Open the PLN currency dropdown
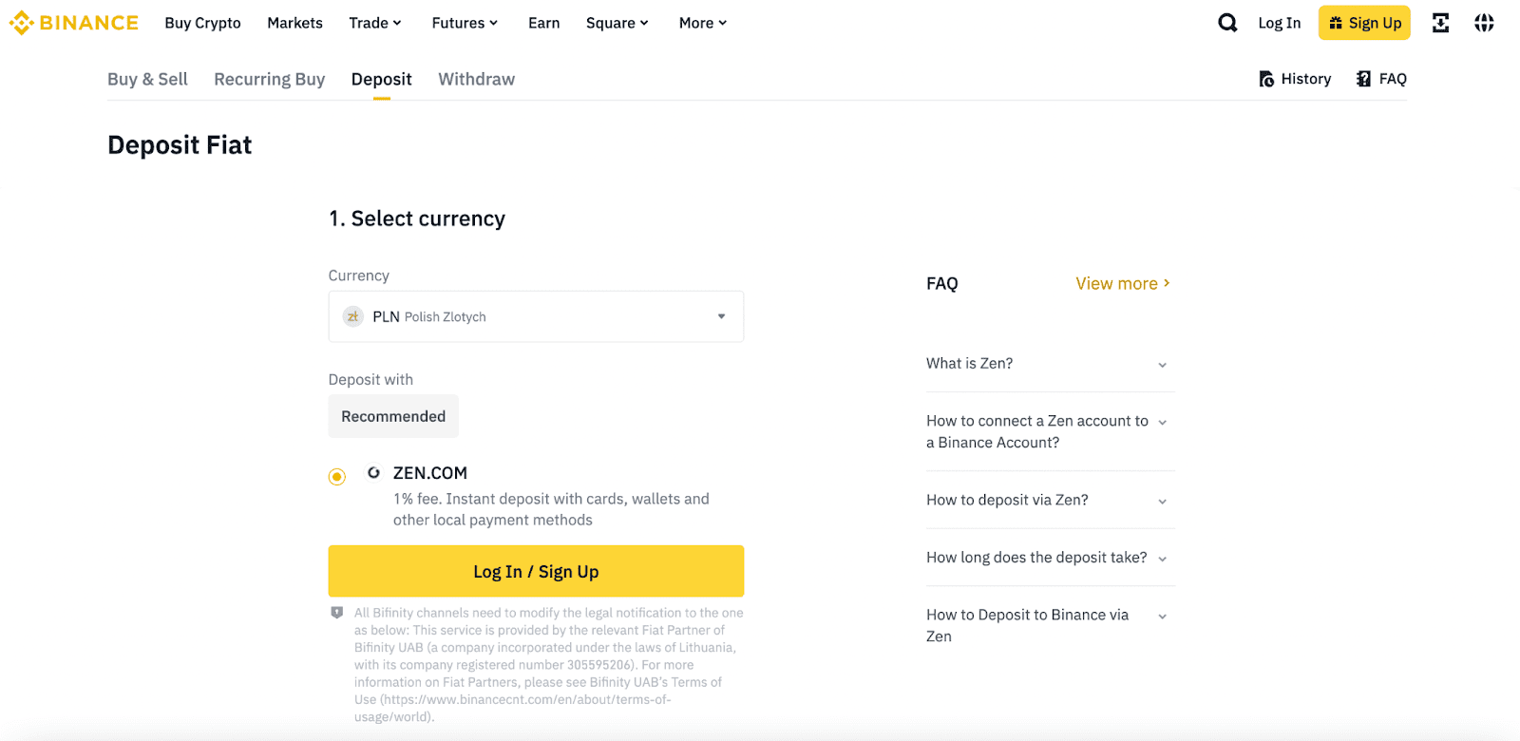This screenshot has width=1520, height=741. [x=536, y=316]
